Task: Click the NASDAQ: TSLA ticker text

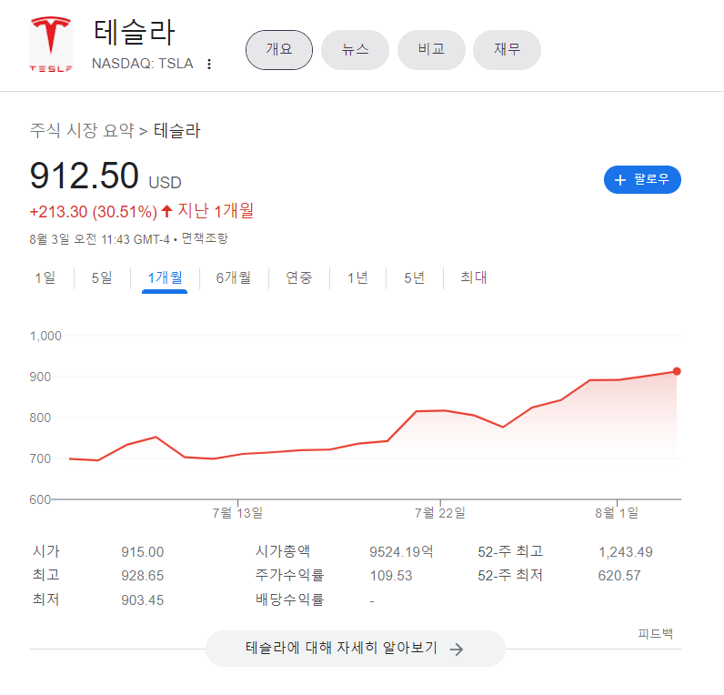Action: 142,64
